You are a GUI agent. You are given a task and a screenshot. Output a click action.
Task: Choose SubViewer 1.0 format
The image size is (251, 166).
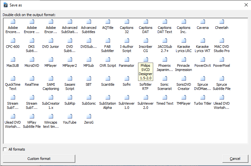coord(126,102)
